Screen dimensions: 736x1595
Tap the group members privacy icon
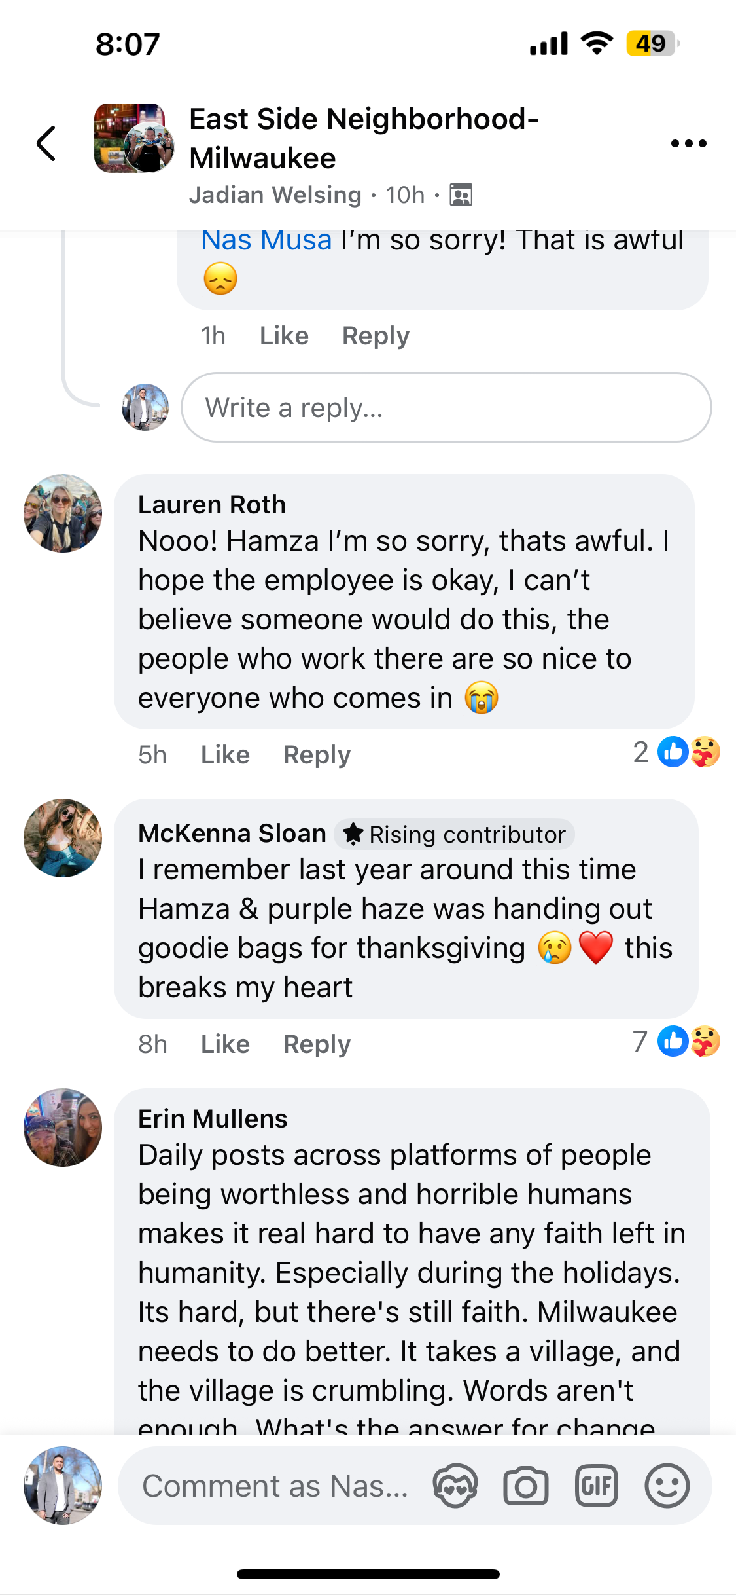pos(461,195)
